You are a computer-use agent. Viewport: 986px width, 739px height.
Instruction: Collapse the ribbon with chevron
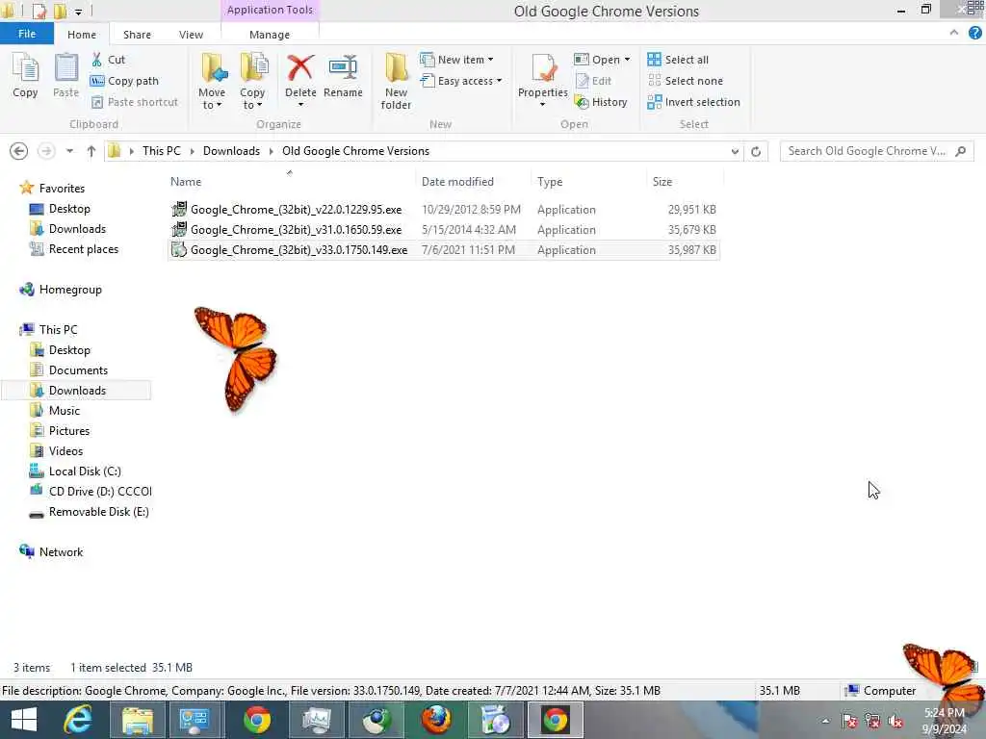(954, 33)
